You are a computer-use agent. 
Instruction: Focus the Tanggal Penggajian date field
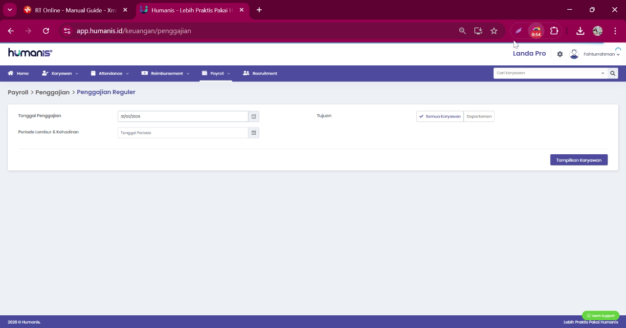[183, 116]
